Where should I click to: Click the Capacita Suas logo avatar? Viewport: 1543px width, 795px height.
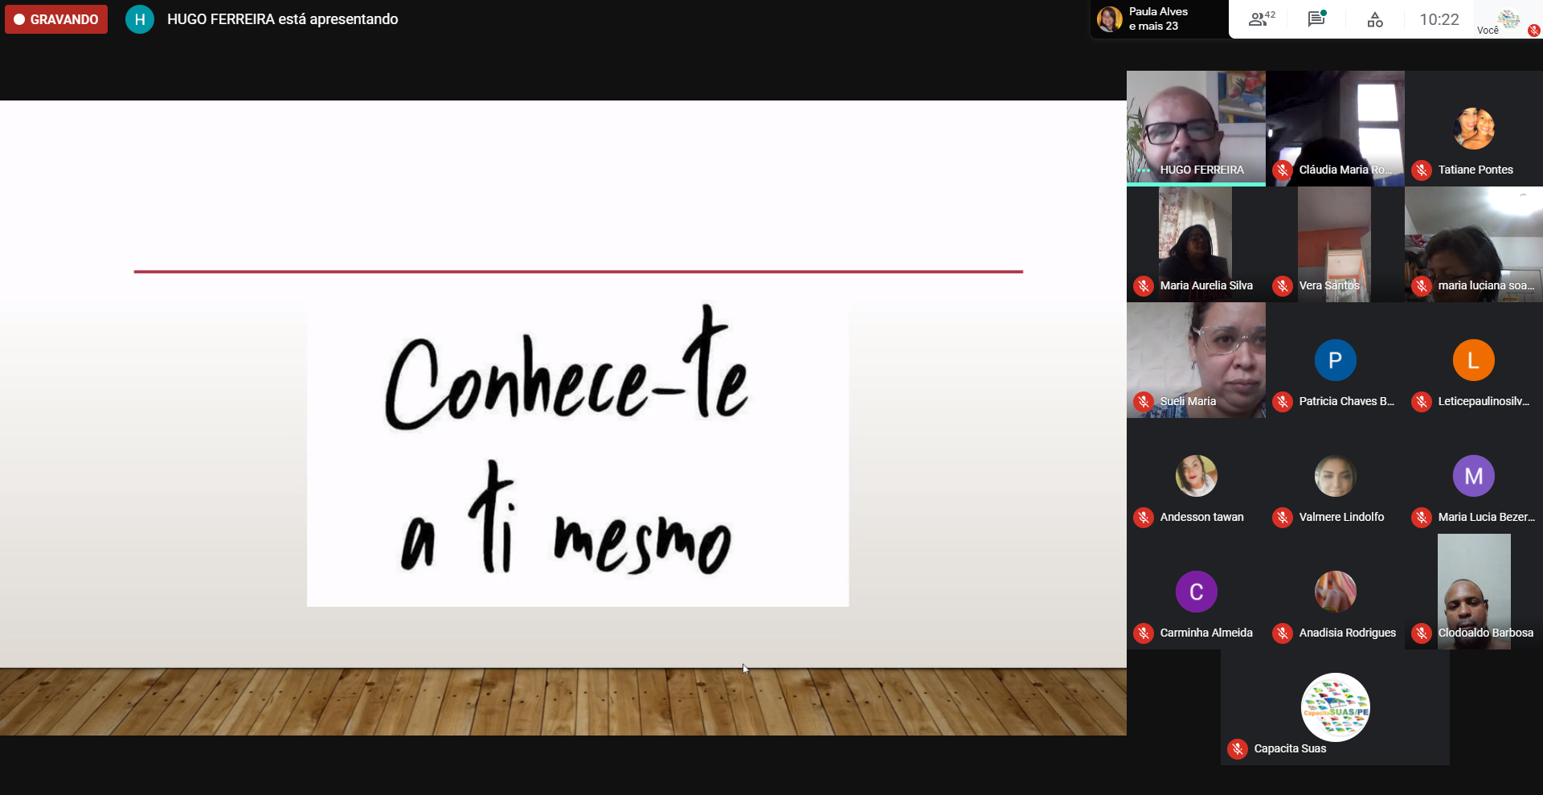click(1335, 707)
